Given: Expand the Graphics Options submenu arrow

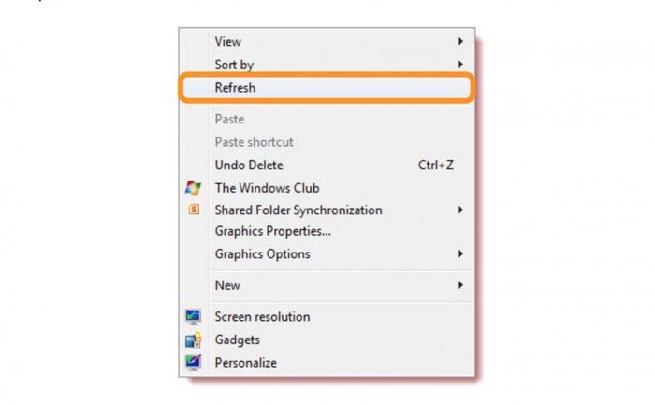Looking at the screenshot, I should [x=460, y=253].
